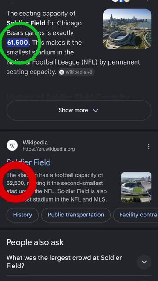Image resolution: width=158 pixels, height=281 pixels.
Task: Select the Public transportation chip
Action: click(x=76, y=215)
